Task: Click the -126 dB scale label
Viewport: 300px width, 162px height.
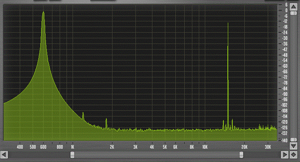Action: [284, 127]
